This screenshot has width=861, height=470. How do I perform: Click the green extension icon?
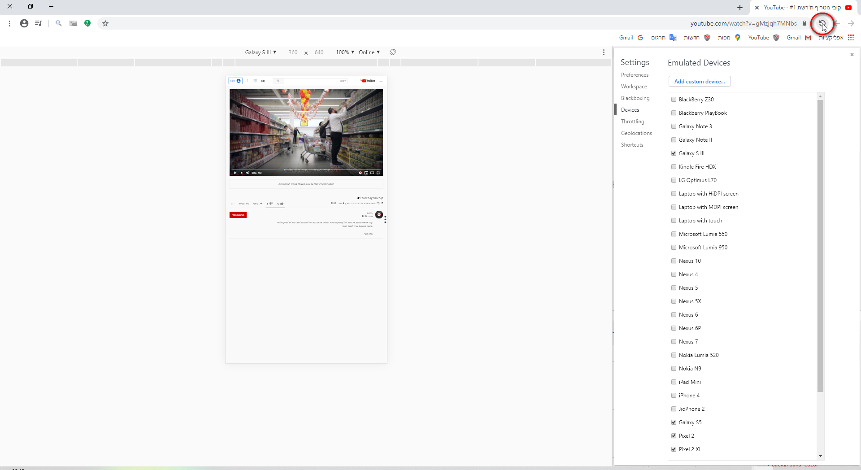click(87, 23)
